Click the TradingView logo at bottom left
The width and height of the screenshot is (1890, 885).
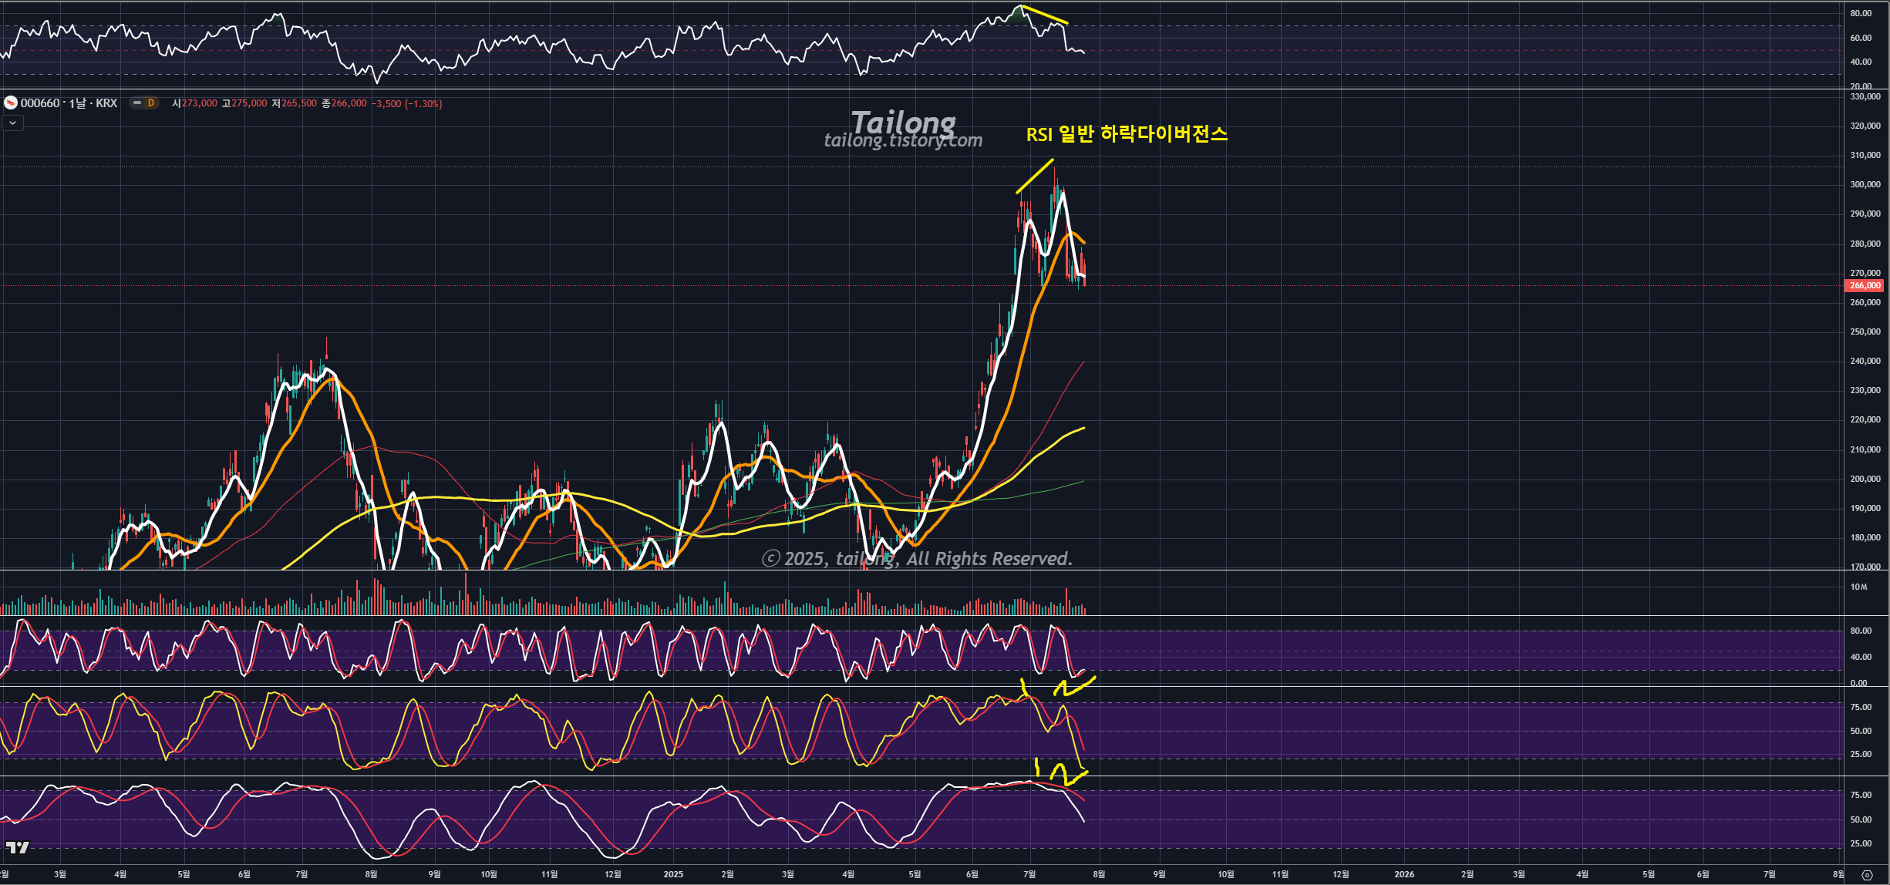[17, 847]
